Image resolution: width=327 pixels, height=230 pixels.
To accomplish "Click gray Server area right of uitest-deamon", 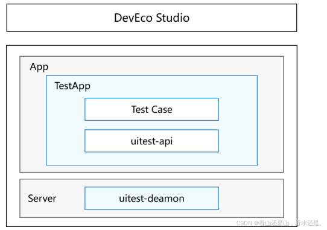I will pyautogui.click(x=251, y=198).
